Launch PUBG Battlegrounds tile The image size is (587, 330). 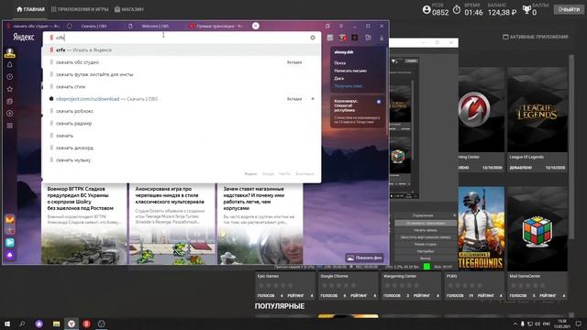pyautogui.click(x=481, y=228)
